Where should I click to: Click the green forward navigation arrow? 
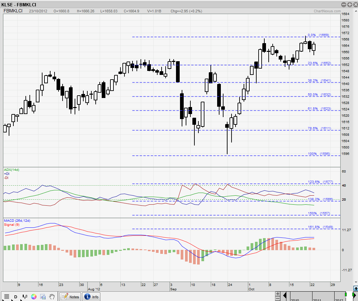tap(354, 295)
